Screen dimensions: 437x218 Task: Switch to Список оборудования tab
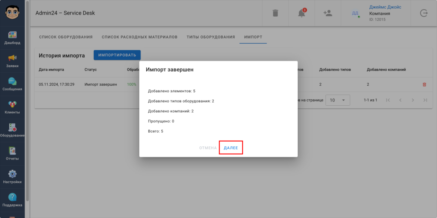66,37
